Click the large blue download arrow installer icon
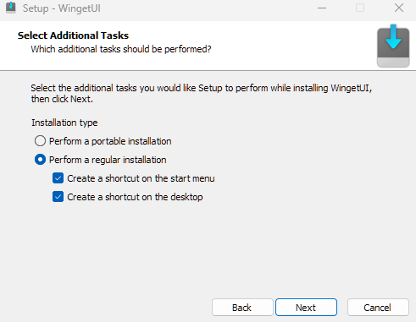Viewport: 416px width, 322px height. pyautogui.click(x=393, y=46)
